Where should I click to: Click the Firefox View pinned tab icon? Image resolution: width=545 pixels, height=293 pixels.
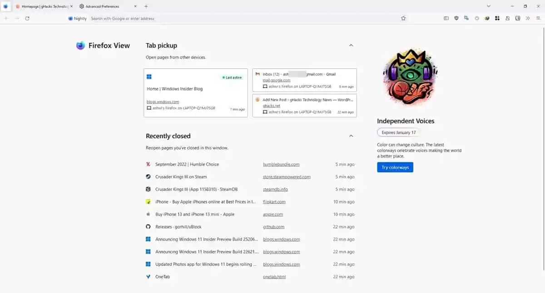point(5,6)
